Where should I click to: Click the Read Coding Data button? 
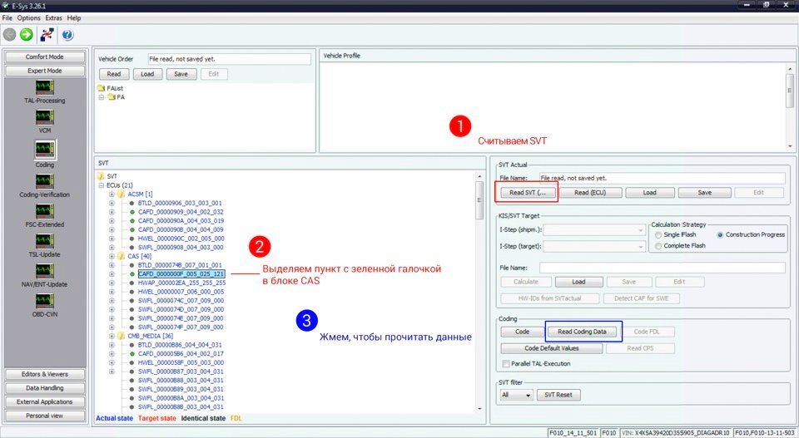pyautogui.click(x=582, y=332)
